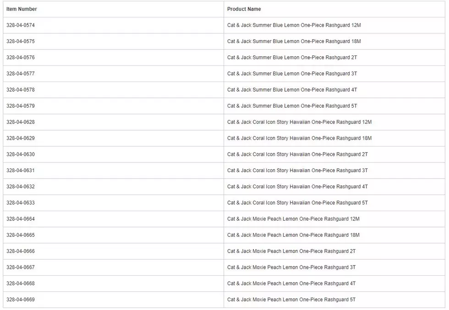Select item number 328-04-0629
449x310 pixels.
(x=20, y=138)
